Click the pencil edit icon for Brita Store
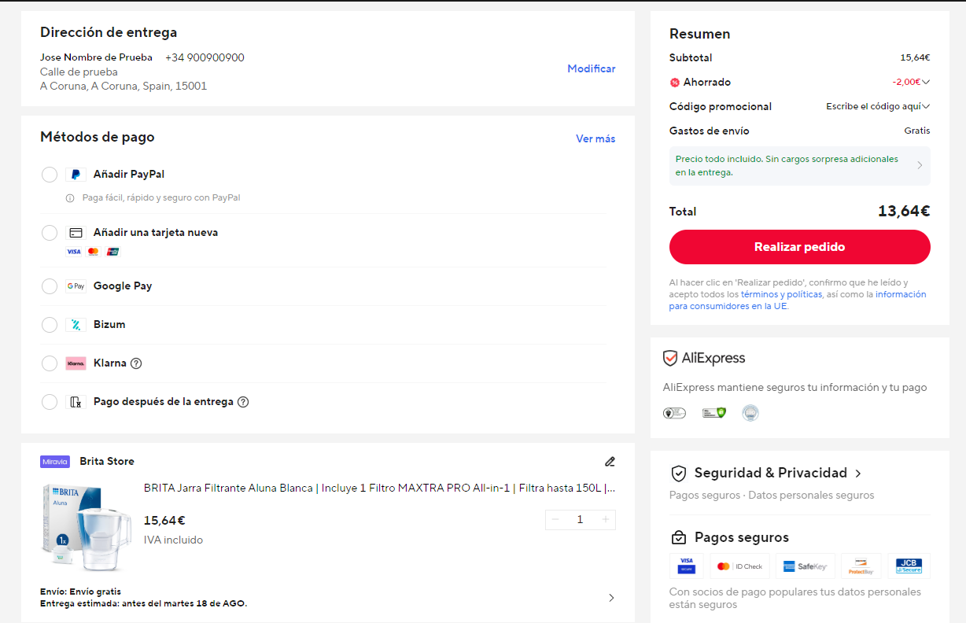Image resolution: width=966 pixels, height=623 pixels. tap(610, 462)
